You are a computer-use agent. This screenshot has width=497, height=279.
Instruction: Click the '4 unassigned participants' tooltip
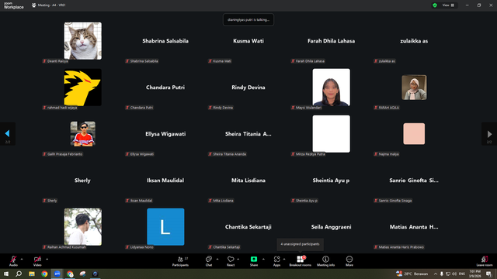tap(301, 244)
